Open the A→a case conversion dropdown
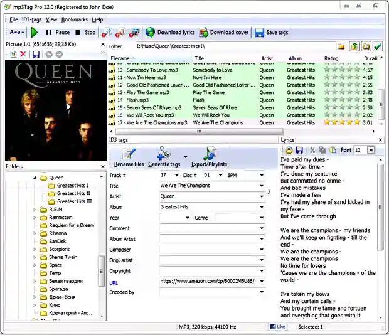The width and height of the screenshot is (389, 335). click(x=17, y=32)
